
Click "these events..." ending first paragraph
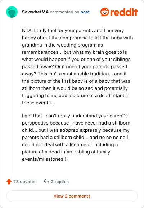click(39, 103)
